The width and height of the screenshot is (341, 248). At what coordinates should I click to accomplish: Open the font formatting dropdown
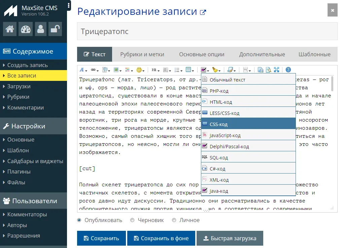point(83,70)
